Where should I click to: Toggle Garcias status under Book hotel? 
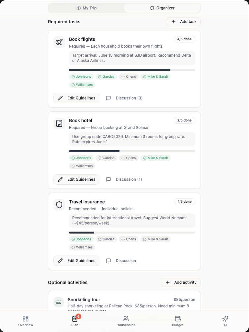[x=106, y=158]
